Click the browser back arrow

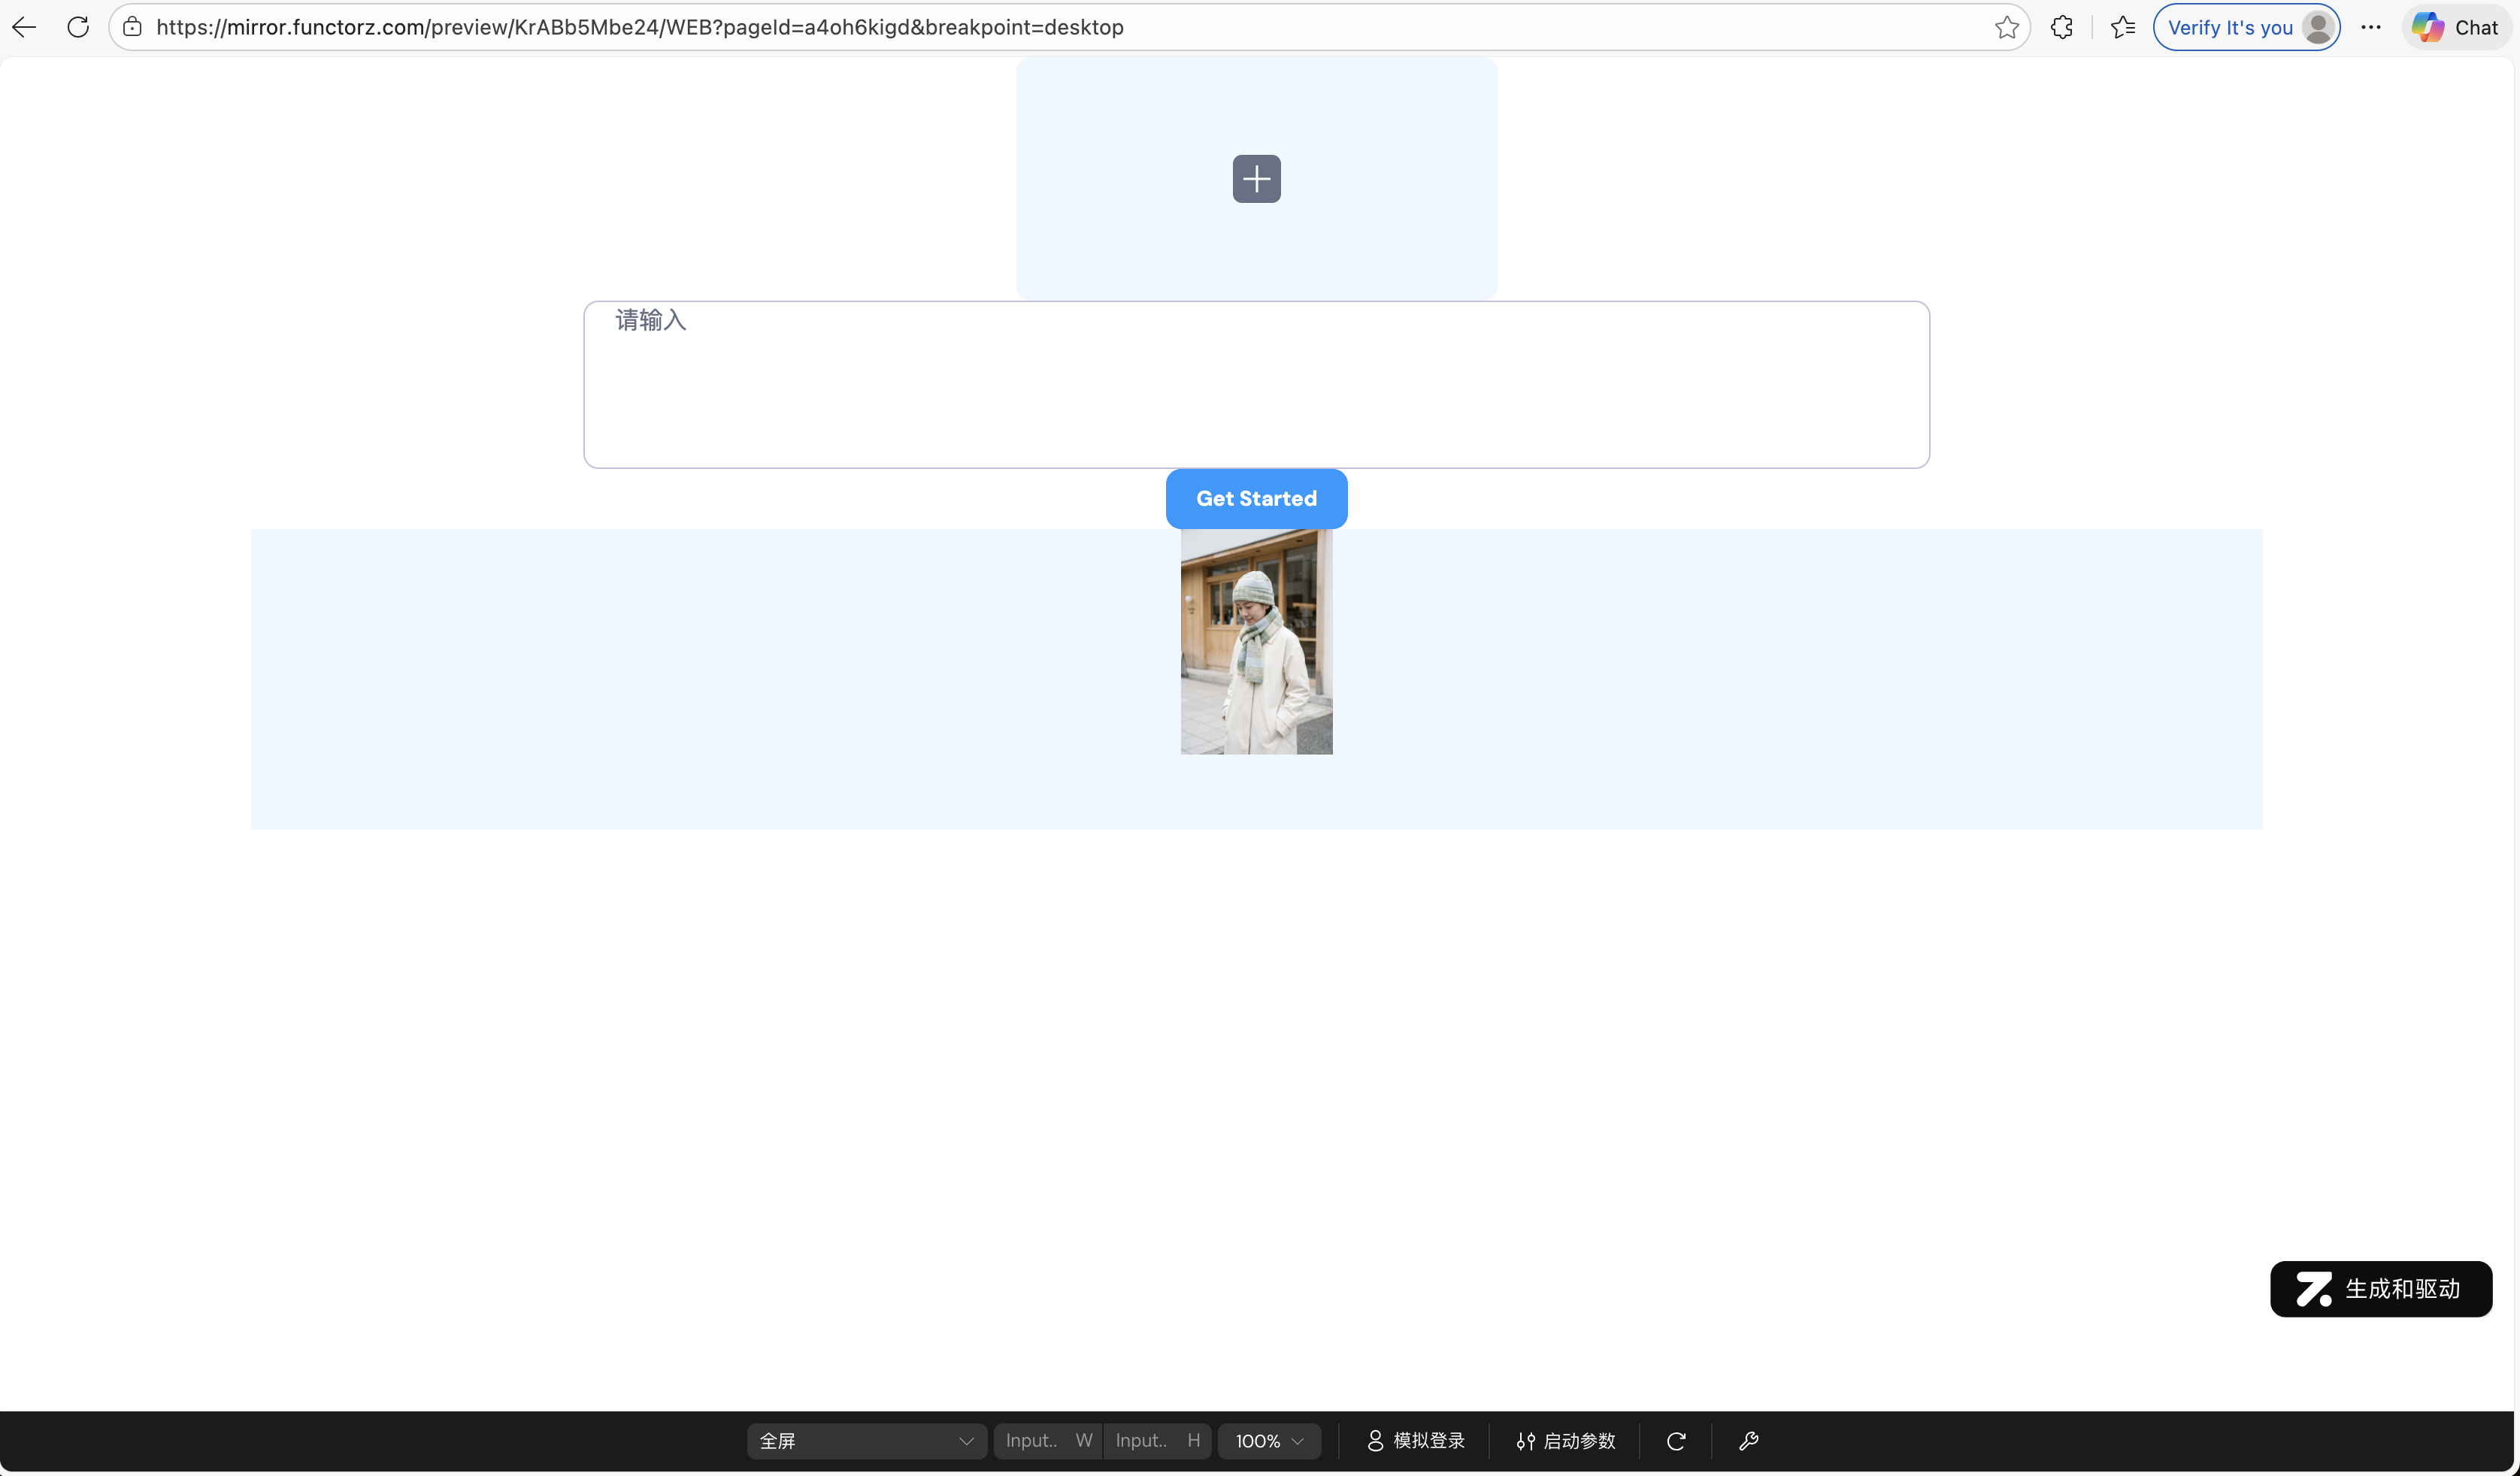[24, 27]
